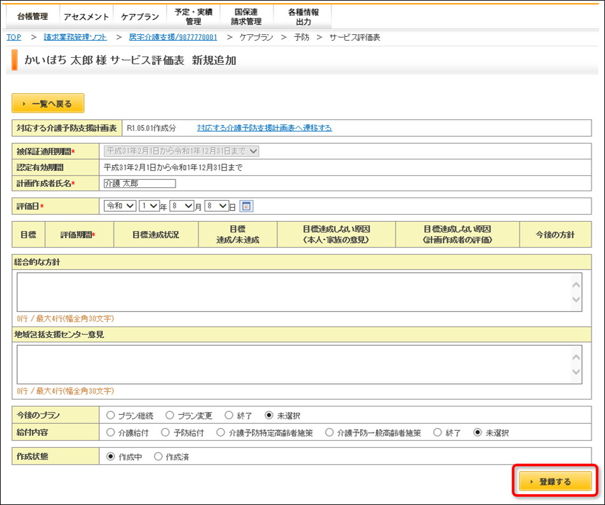Image resolution: width=605 pixels, height=505 pixels.
Task: Click the 一覧へ戻る button
Action: pos(48,104)
